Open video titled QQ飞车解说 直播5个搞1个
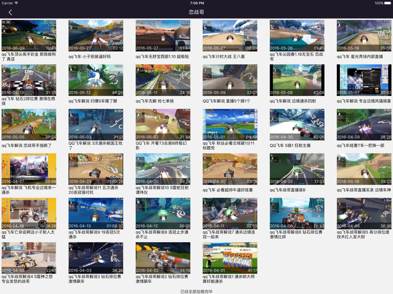This screenshot has width=393, height=294. coord(226,101)
